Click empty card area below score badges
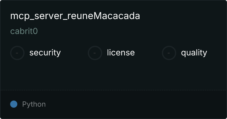The height and width of the screenshot is (119, 227). point(113,75)
